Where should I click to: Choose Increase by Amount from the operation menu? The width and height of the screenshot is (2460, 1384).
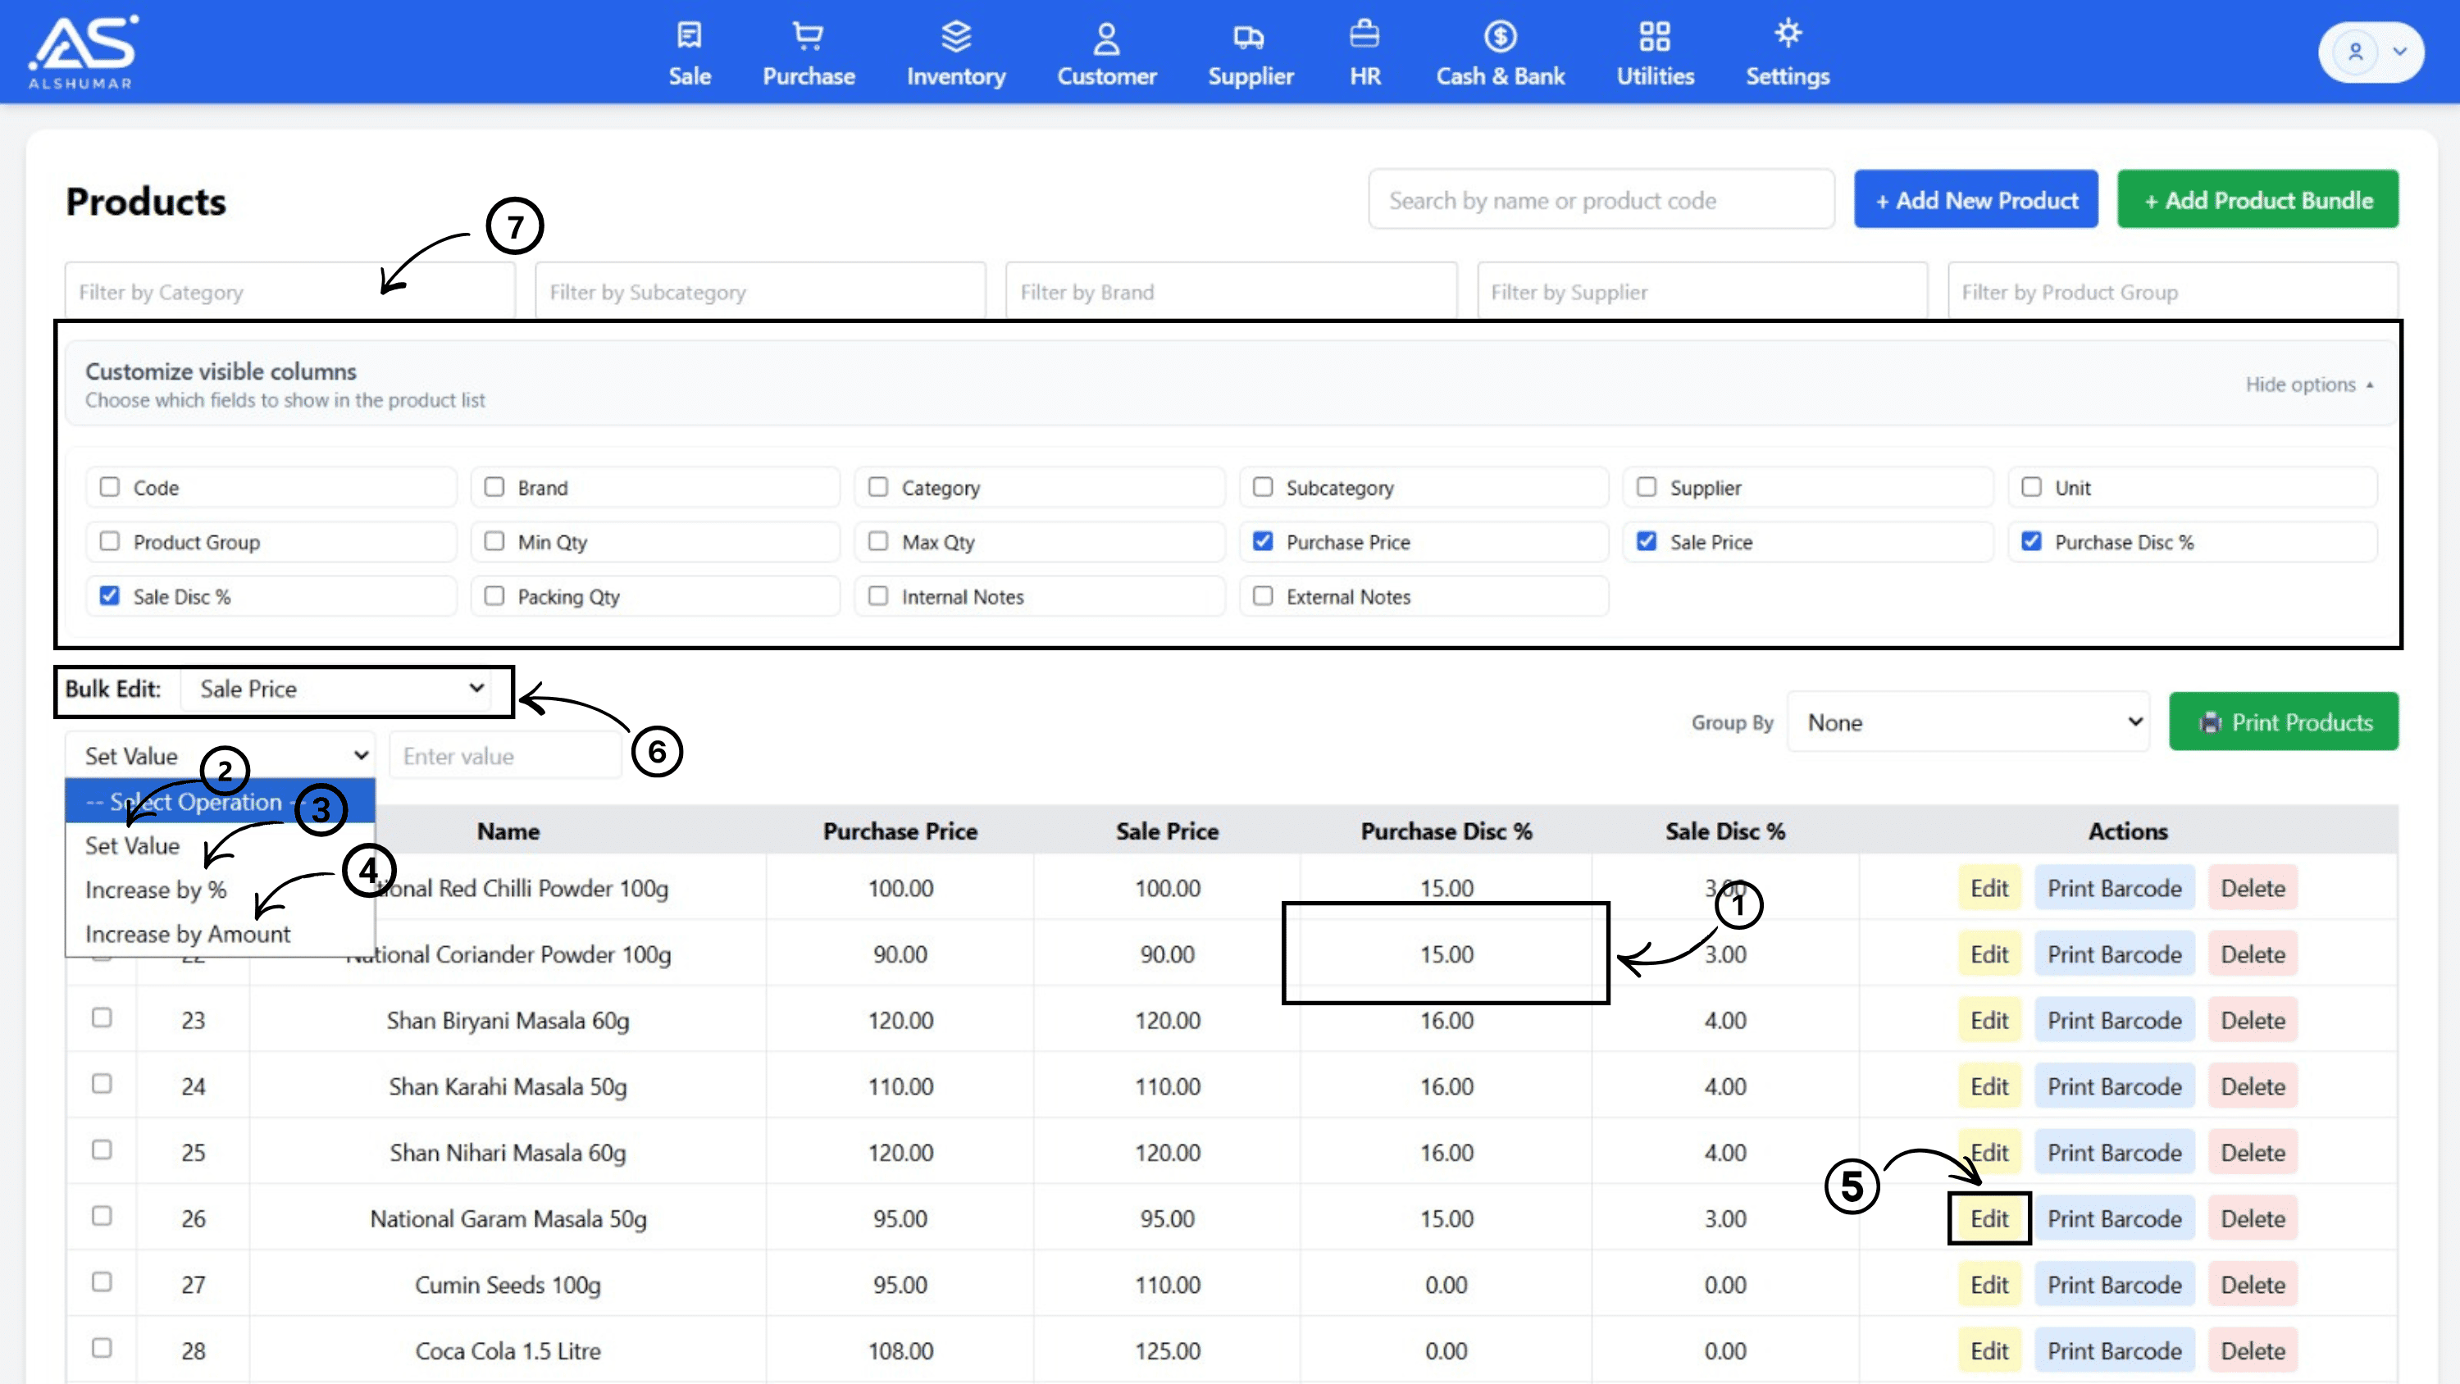(x=187, y=933)
